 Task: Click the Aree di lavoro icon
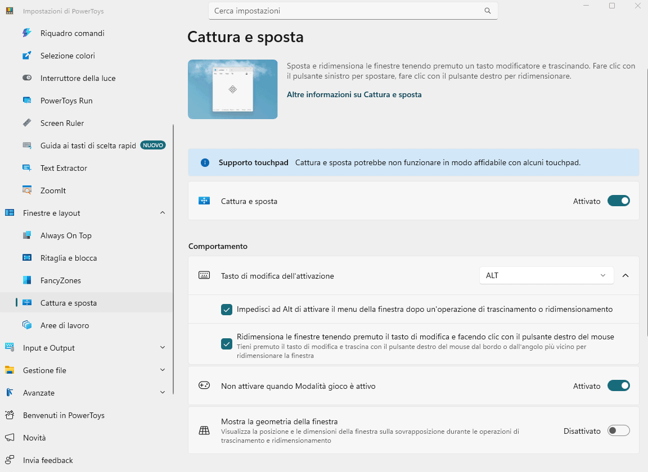[27, 325]
